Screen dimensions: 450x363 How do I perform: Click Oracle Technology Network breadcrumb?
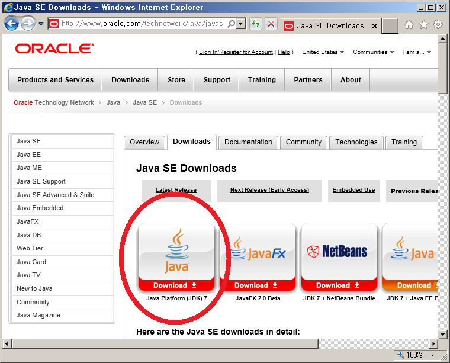[54, 102]
